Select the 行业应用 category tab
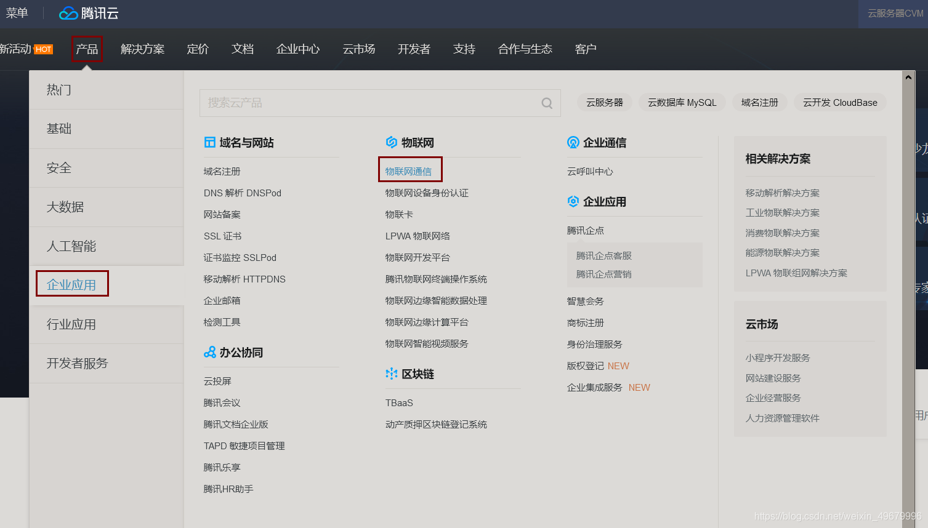This screenshot has width=928, height=528. coord(107,324)
